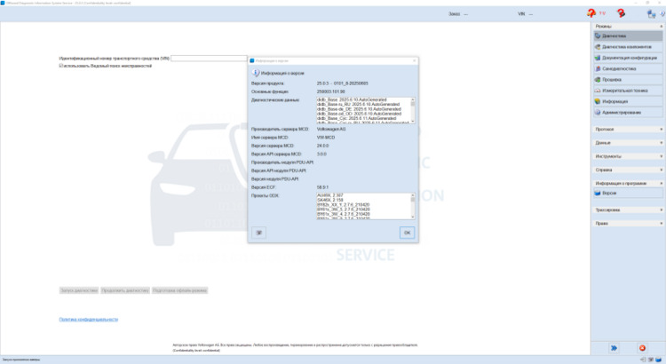Image resolution: width=666 pixels, height=364 pixels.
Task: Toggle the guided fault finding checkbox
Action: 61,66
